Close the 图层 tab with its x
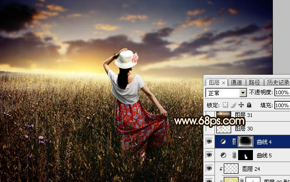 tap(223, 83)
